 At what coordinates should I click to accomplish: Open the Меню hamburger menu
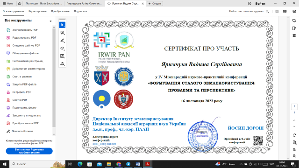click(x=8, y=3)
